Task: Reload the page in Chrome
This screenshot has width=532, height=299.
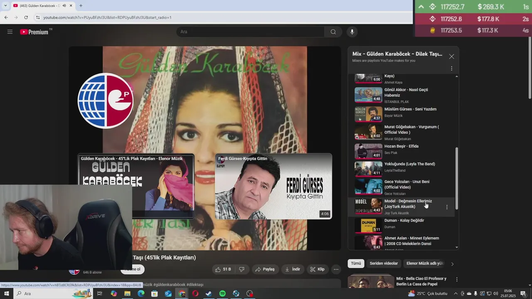Action: coord(26,17)
